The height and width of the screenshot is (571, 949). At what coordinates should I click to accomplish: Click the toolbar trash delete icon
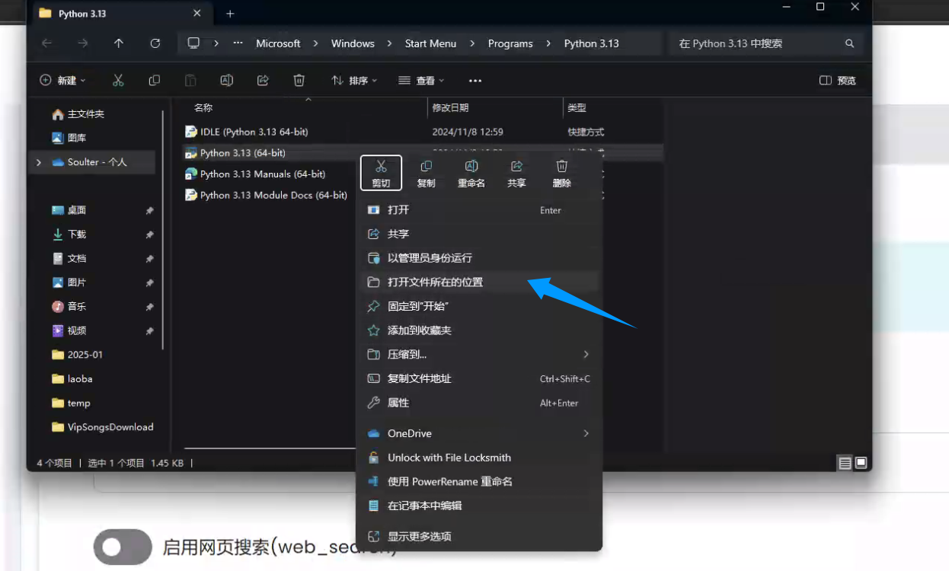click(x=299, y=80)
